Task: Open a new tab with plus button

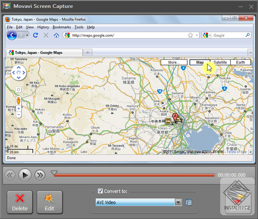Action: point(88,53)
